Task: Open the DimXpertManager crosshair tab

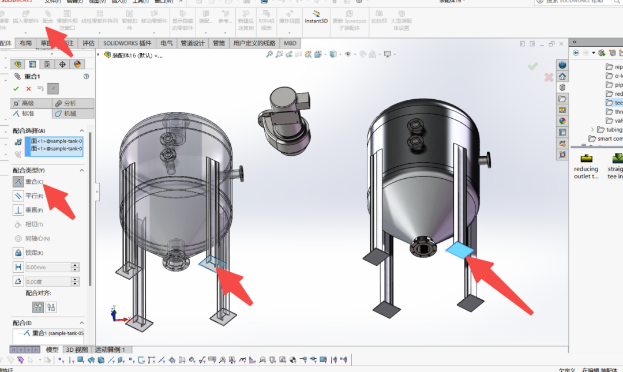Action: tap(62, 65)
